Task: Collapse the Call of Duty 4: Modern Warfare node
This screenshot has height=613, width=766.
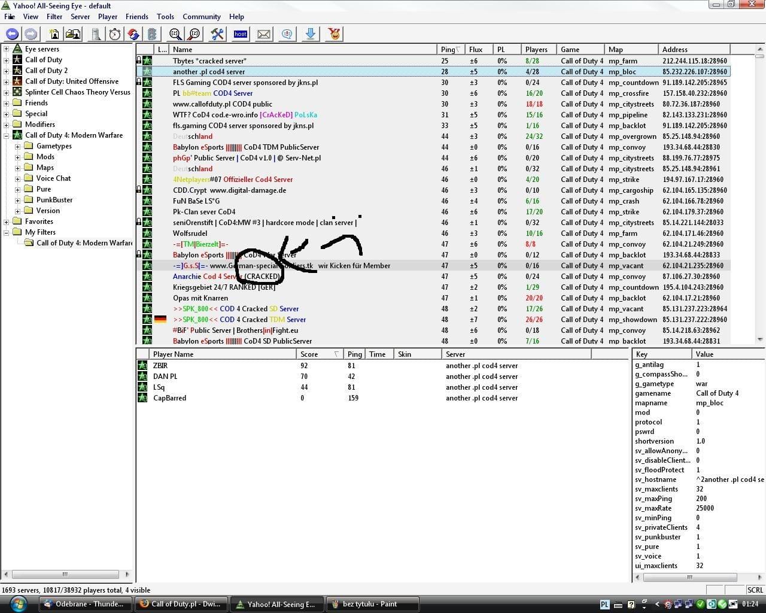Action: (7, 135)
